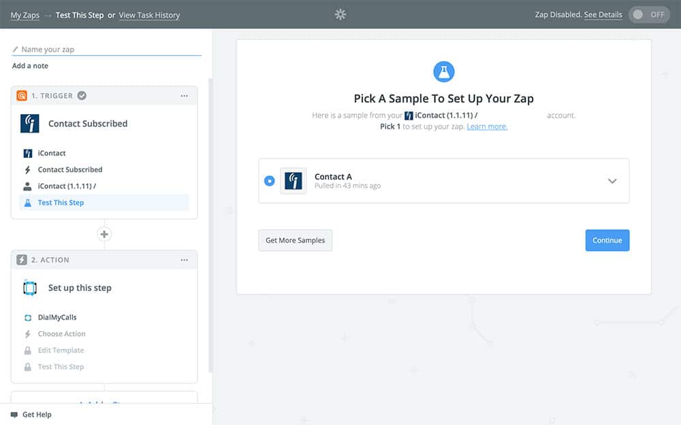Viewport: 681px width, 425px height.
Task: Open the Action step options menu
Action: click(x=184, y=260)
